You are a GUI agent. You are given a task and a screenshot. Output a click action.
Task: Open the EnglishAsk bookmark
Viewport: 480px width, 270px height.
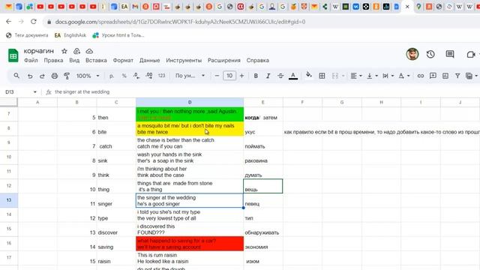pos(70,35)
